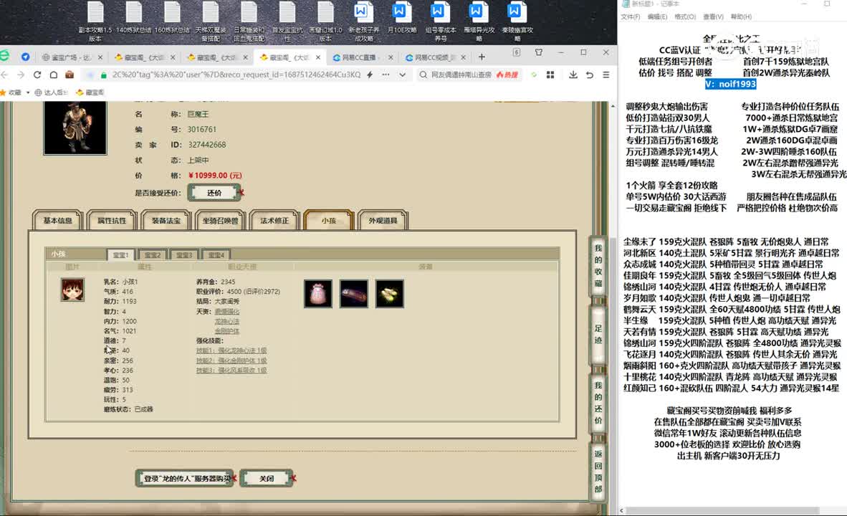The height and width of the screenshot is (516, 847).
Task: Open the 160炼狱总结 desktop file icon
Action: coord(172,17)
